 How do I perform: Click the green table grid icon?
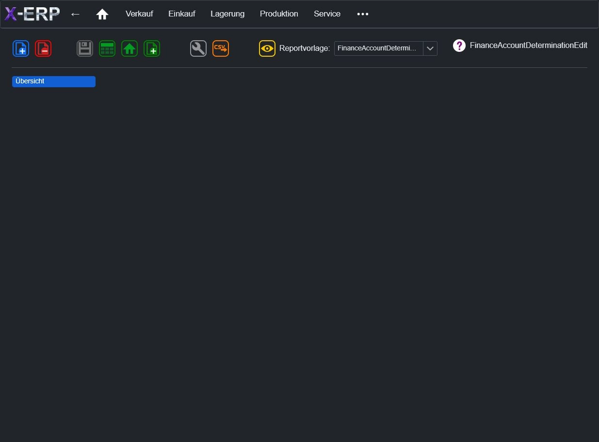click(x=107, y=48)
